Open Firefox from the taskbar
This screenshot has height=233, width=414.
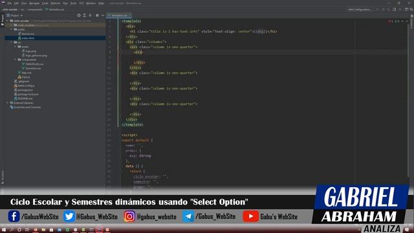36,230
